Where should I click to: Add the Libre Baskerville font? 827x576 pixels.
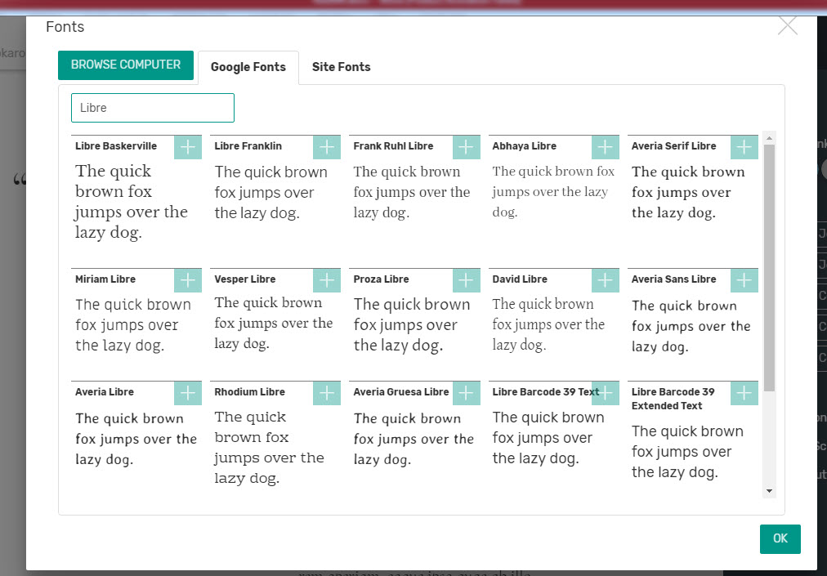pyautogui.click(x=188, y=147)
